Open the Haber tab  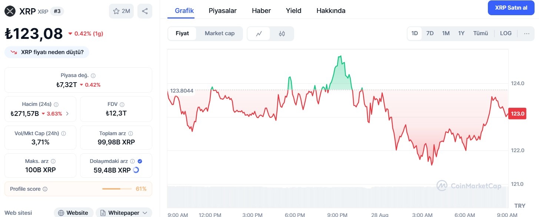point(261,11)
